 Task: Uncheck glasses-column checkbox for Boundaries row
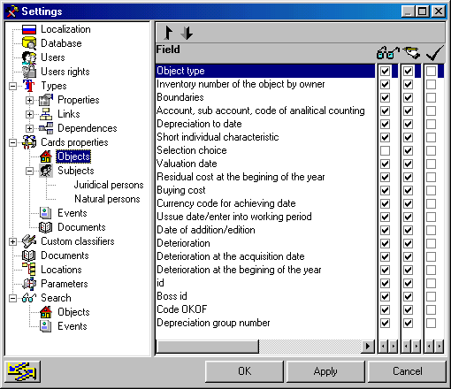click(x=385, y=97)
